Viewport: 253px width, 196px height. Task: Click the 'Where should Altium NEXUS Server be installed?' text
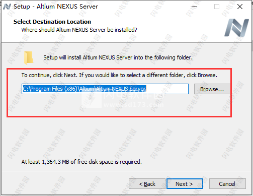79,30
